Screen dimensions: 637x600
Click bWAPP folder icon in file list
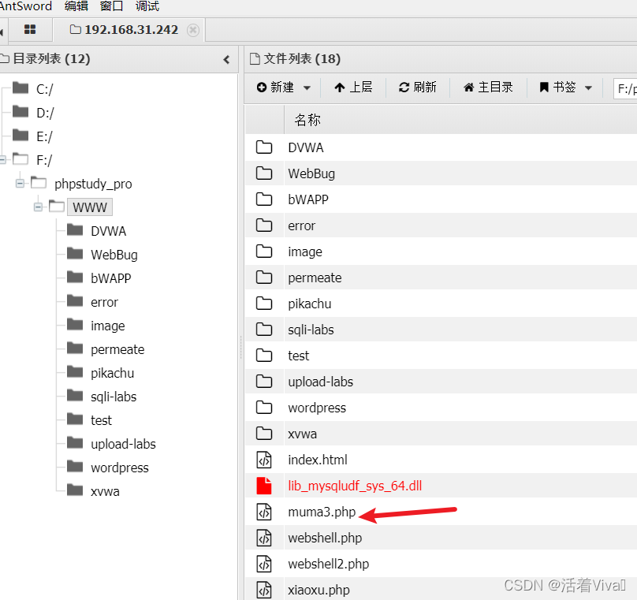[264, 199]
